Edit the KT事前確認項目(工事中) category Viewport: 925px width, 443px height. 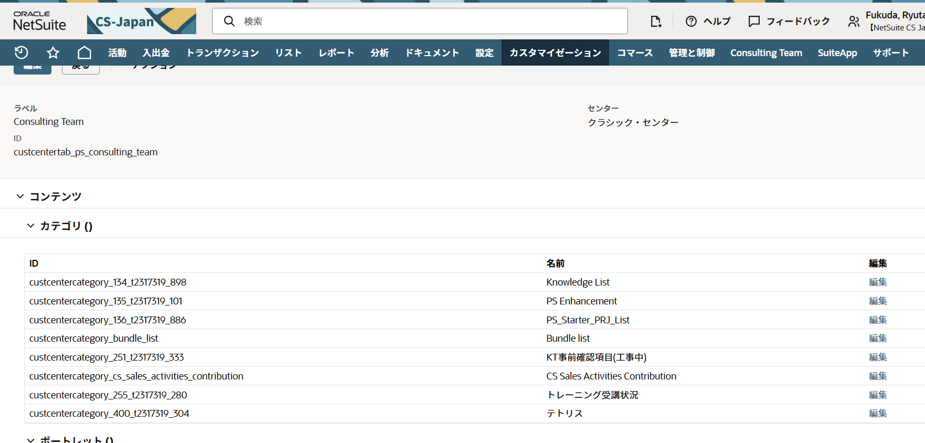[x=878, y=357]
